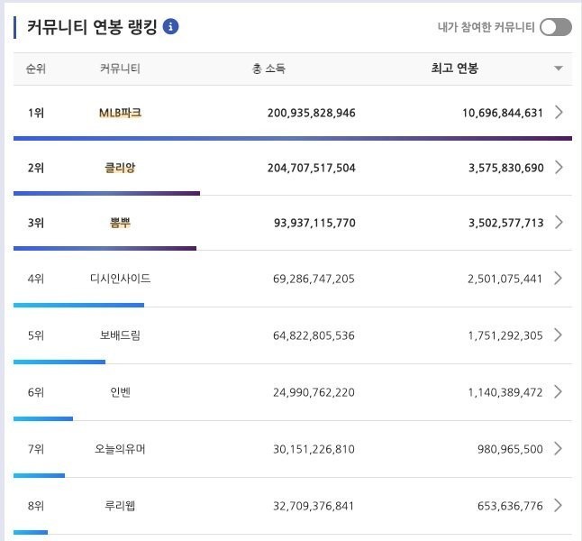Click the MLB파크 full-width ranking bar

coord(293,138)
